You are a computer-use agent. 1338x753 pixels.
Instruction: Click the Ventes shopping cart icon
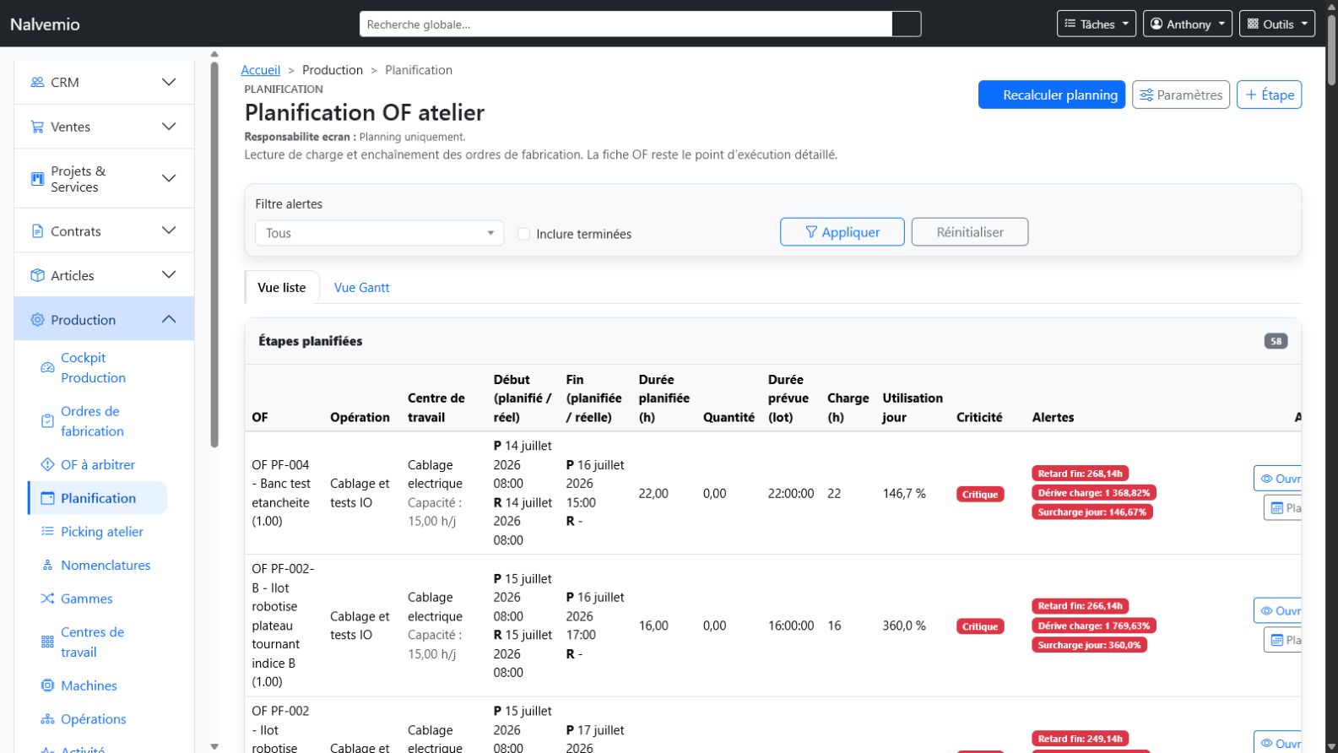pos(37,127)
